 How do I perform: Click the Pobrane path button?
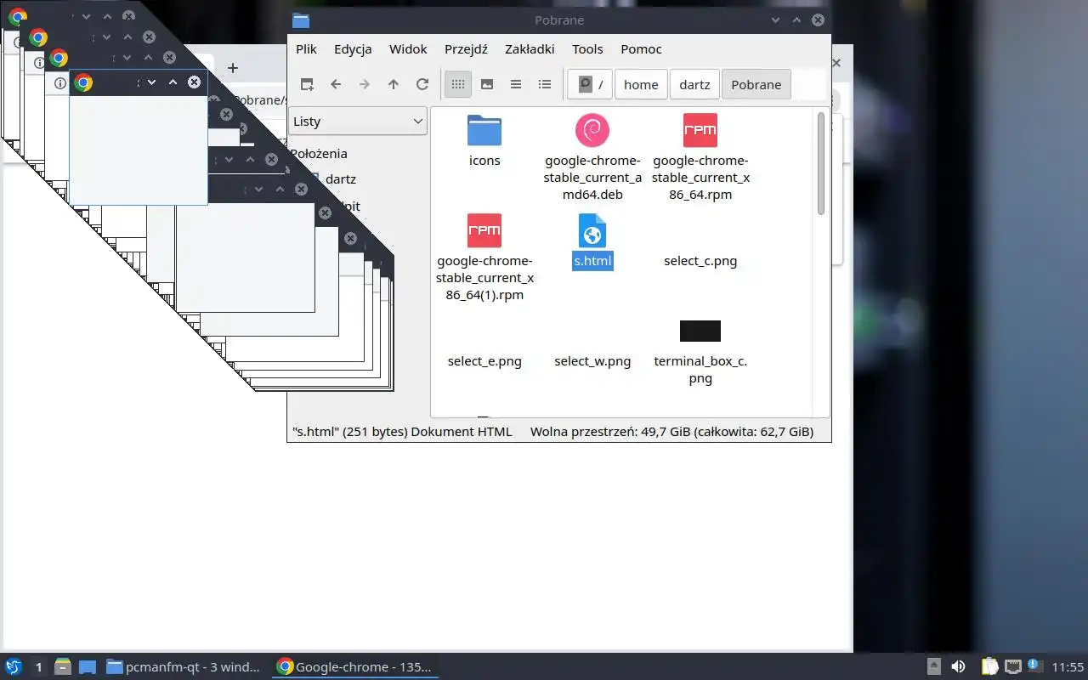coord(756,84)
